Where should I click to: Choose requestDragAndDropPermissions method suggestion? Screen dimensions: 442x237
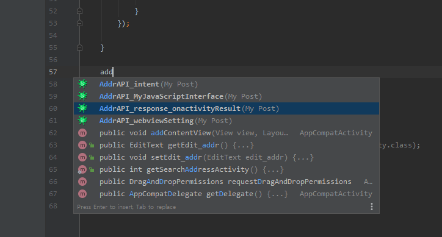[226, 182]
